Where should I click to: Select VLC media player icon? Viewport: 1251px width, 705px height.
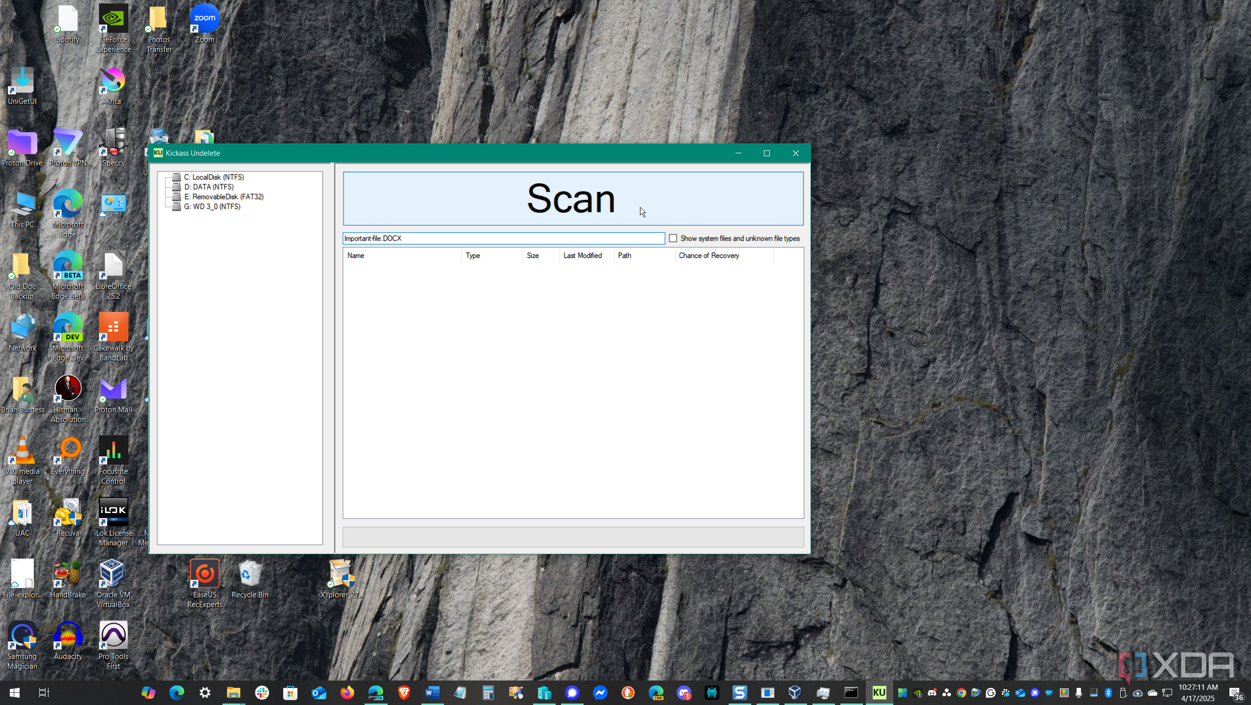point(23,461)
